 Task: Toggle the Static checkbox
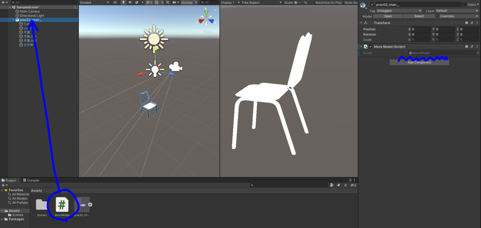pyautogui.click(x=465, y=4)
